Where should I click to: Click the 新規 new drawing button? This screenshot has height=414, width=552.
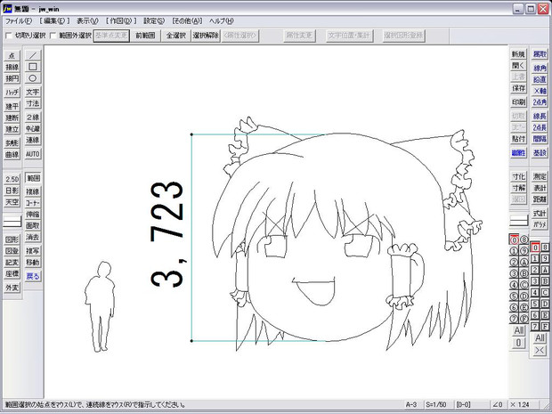click(518, 54)
